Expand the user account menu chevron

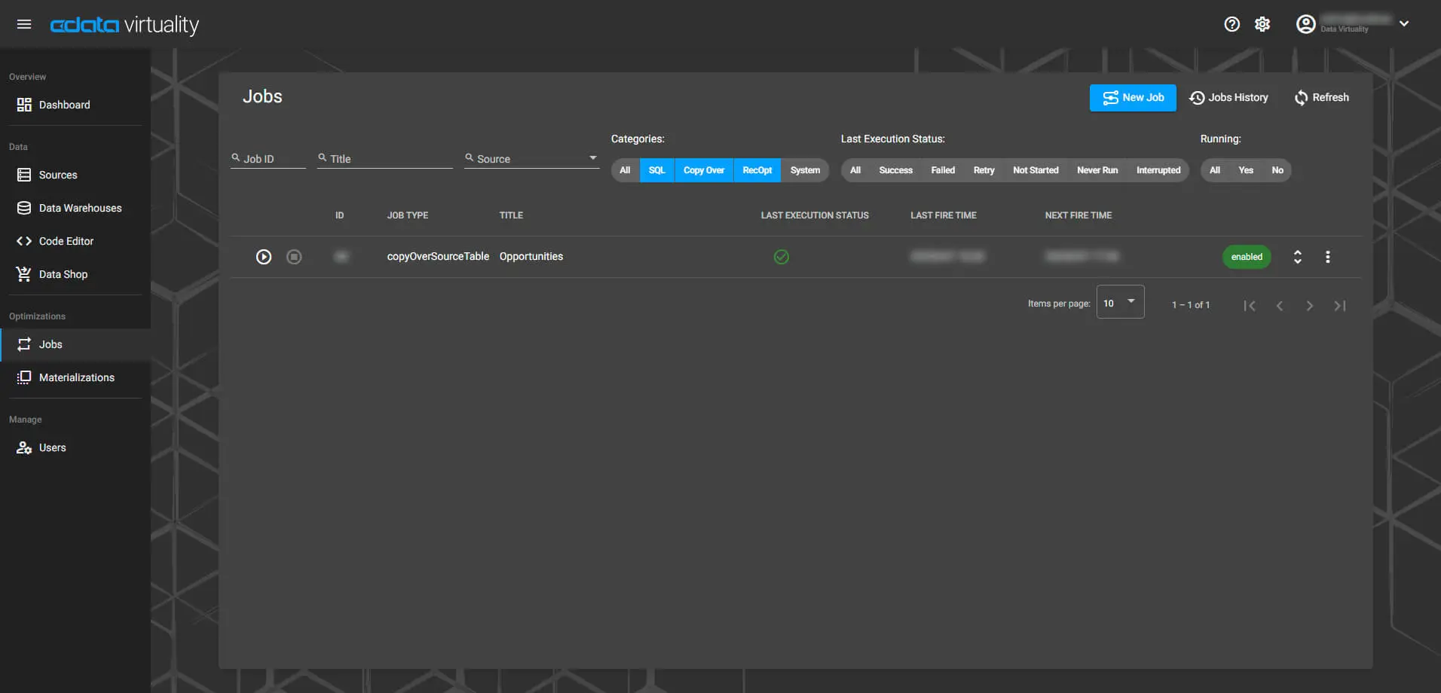pos(1403,24)
